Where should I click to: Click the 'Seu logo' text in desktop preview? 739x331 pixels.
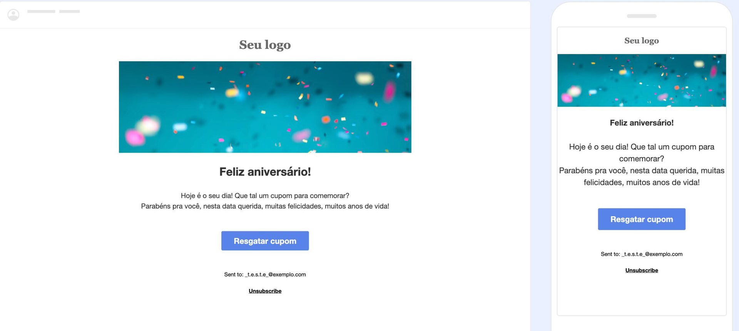point(265,45)
